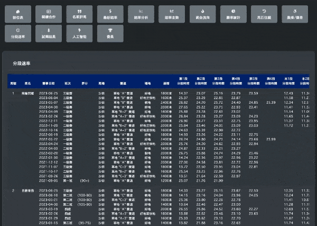Screen dimensions: 317x226
Task: Select the 分段速率 sectional speed button
Action: pos(18,34)
